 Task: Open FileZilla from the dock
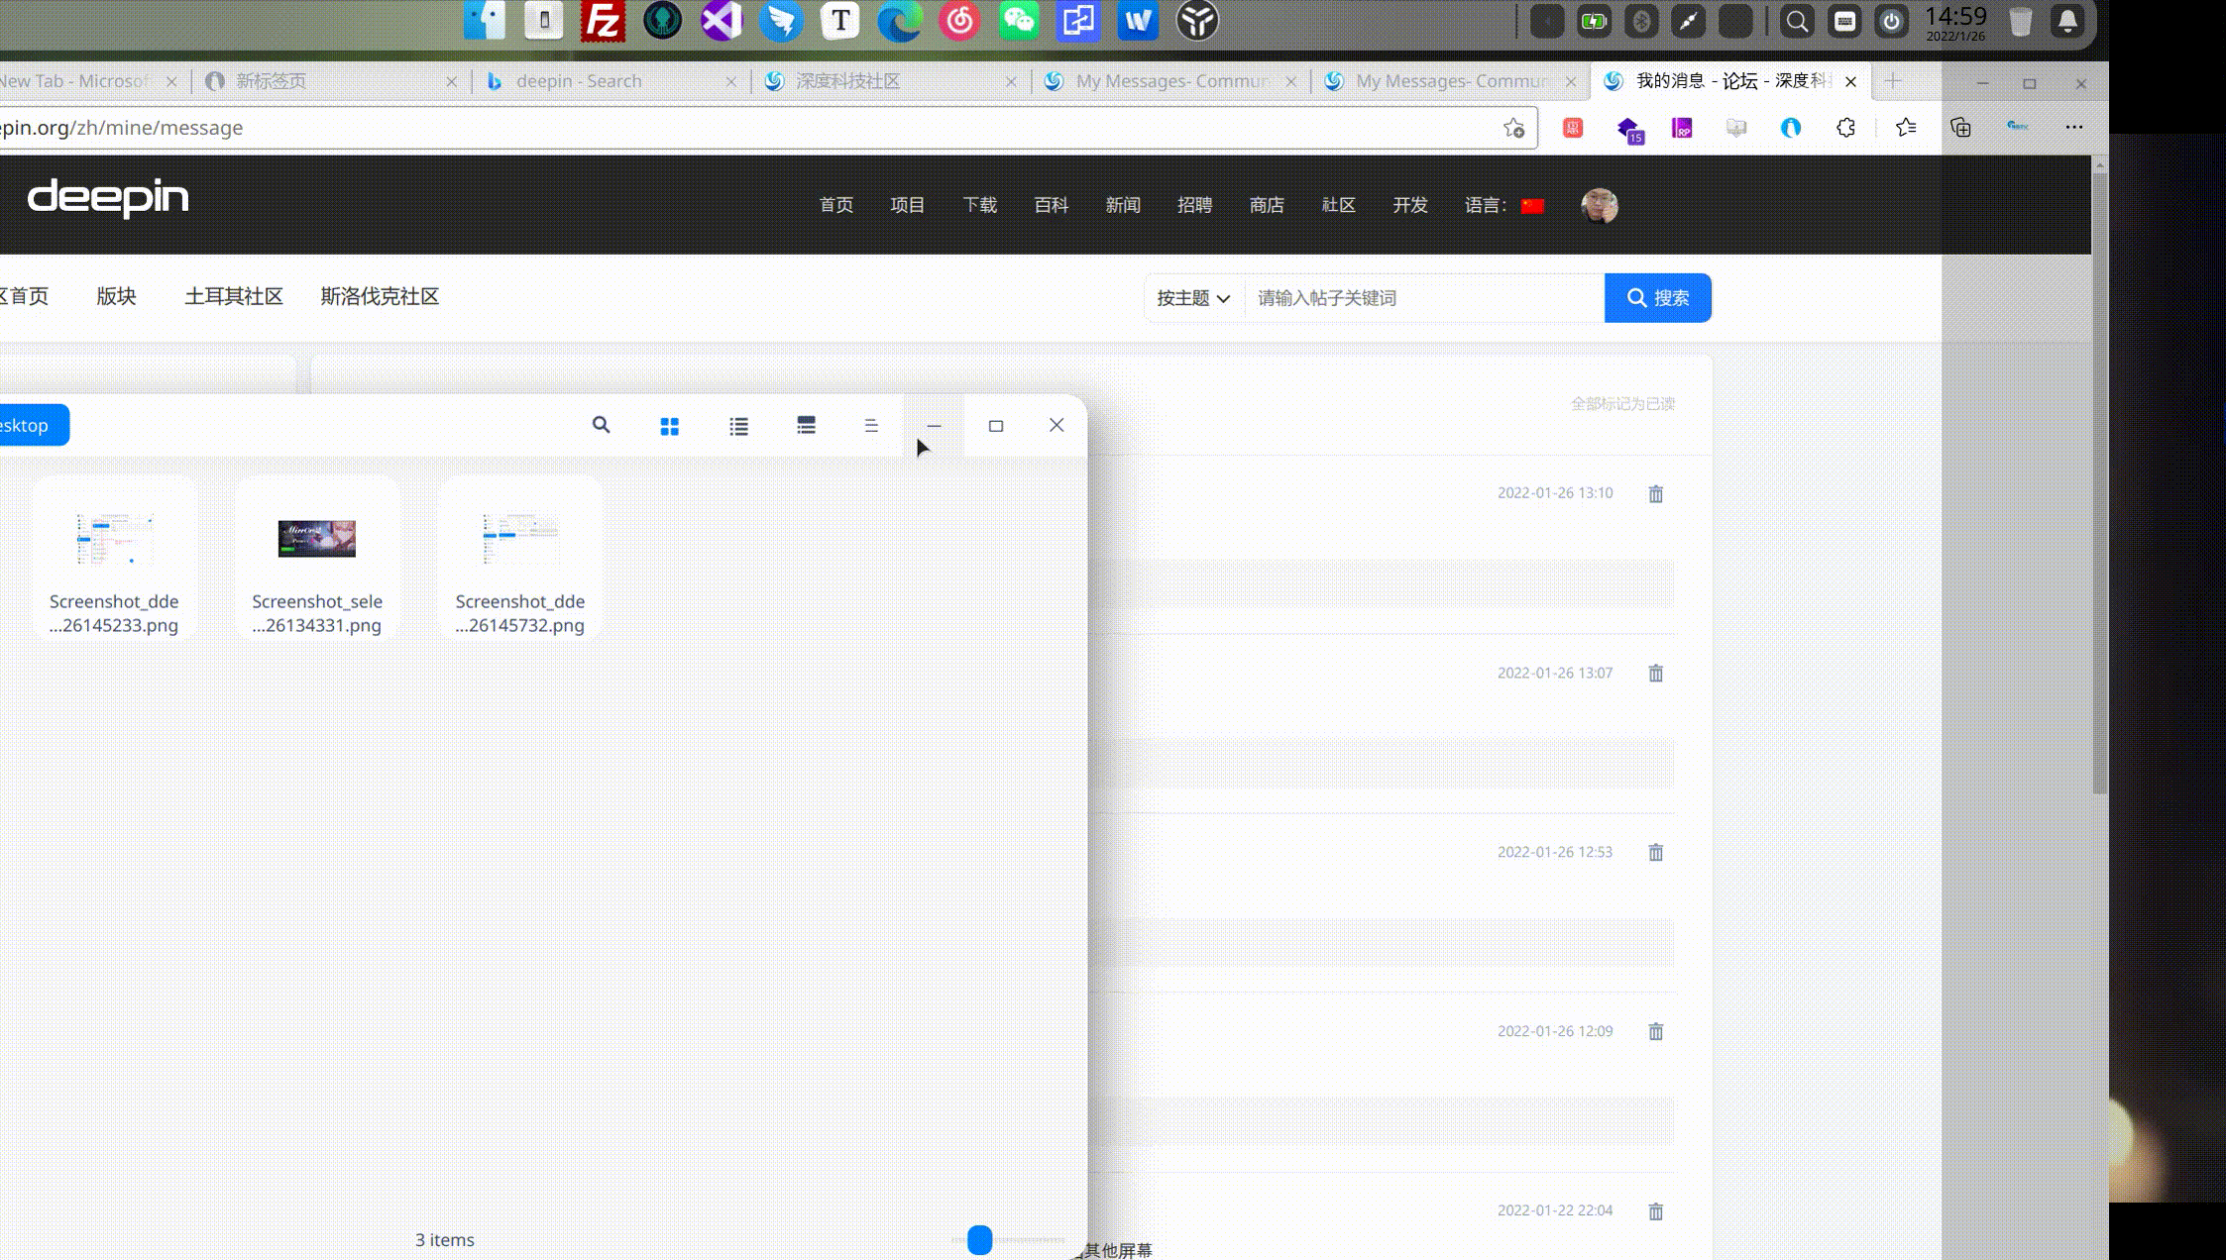(x=603, y=22)
